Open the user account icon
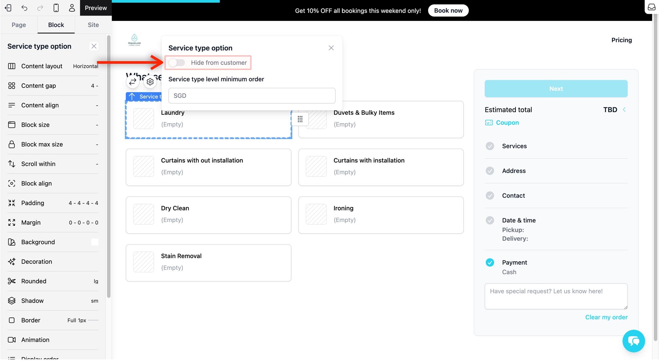 (72, 8)
